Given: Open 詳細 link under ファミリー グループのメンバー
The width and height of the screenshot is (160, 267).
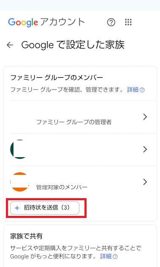Looking at the screenshot, I should 133,90.
